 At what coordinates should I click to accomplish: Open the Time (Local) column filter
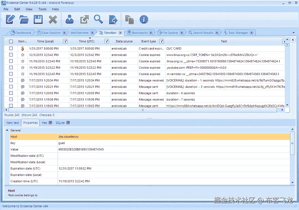pos(65,41)
